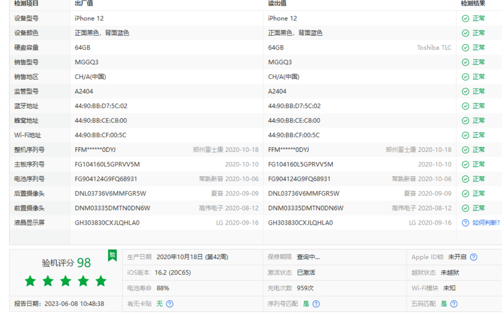Click the 电池寿命 value 88%
The image size is (502, 321).
(163, 288)
